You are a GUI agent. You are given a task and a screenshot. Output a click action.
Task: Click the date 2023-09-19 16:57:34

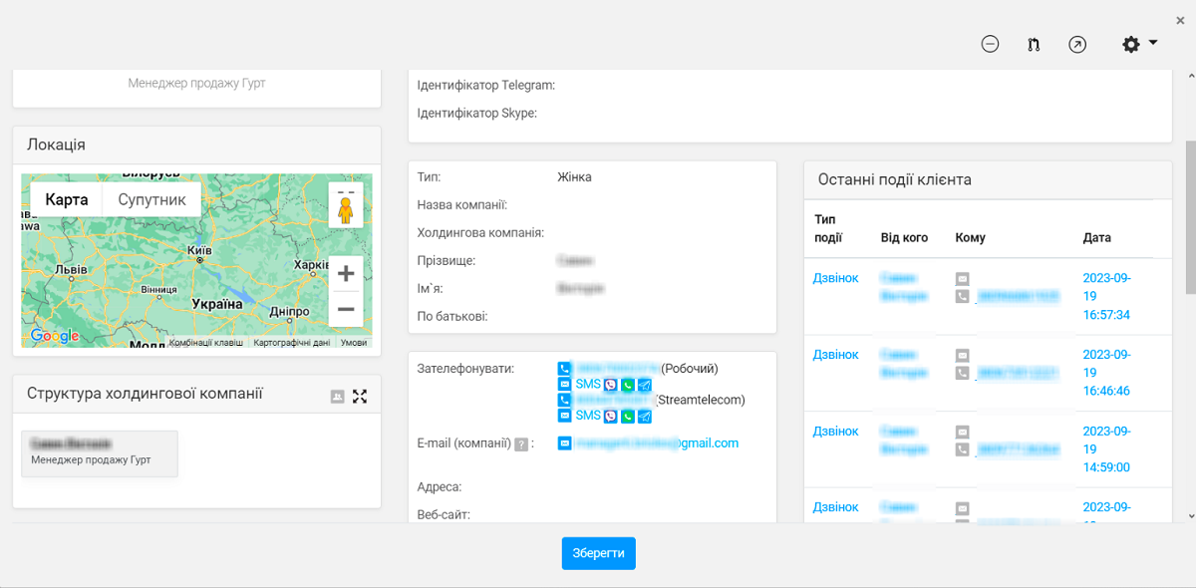click(x=1107, y=296)
